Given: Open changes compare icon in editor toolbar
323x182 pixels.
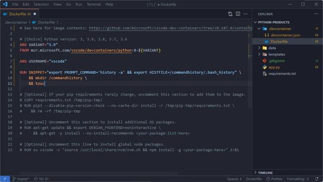Looking at the screenshot, I should pyautogui.click(x=230, y=14).
